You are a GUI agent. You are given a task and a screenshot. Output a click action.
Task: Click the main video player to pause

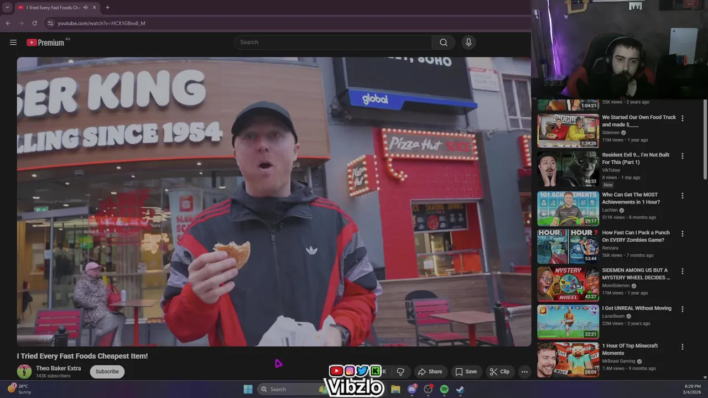274,202
